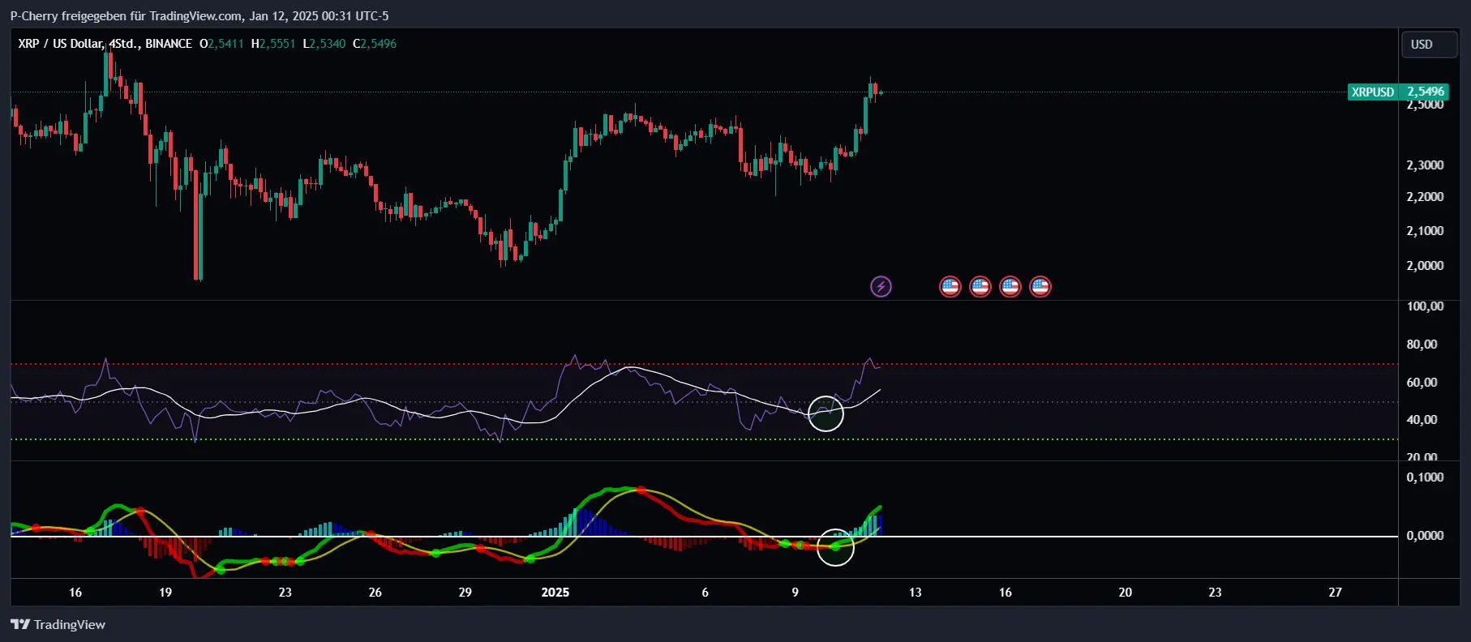Click the open value O2,5411
This screenshot has width=1471, height=642.
(x=221, y=44)
